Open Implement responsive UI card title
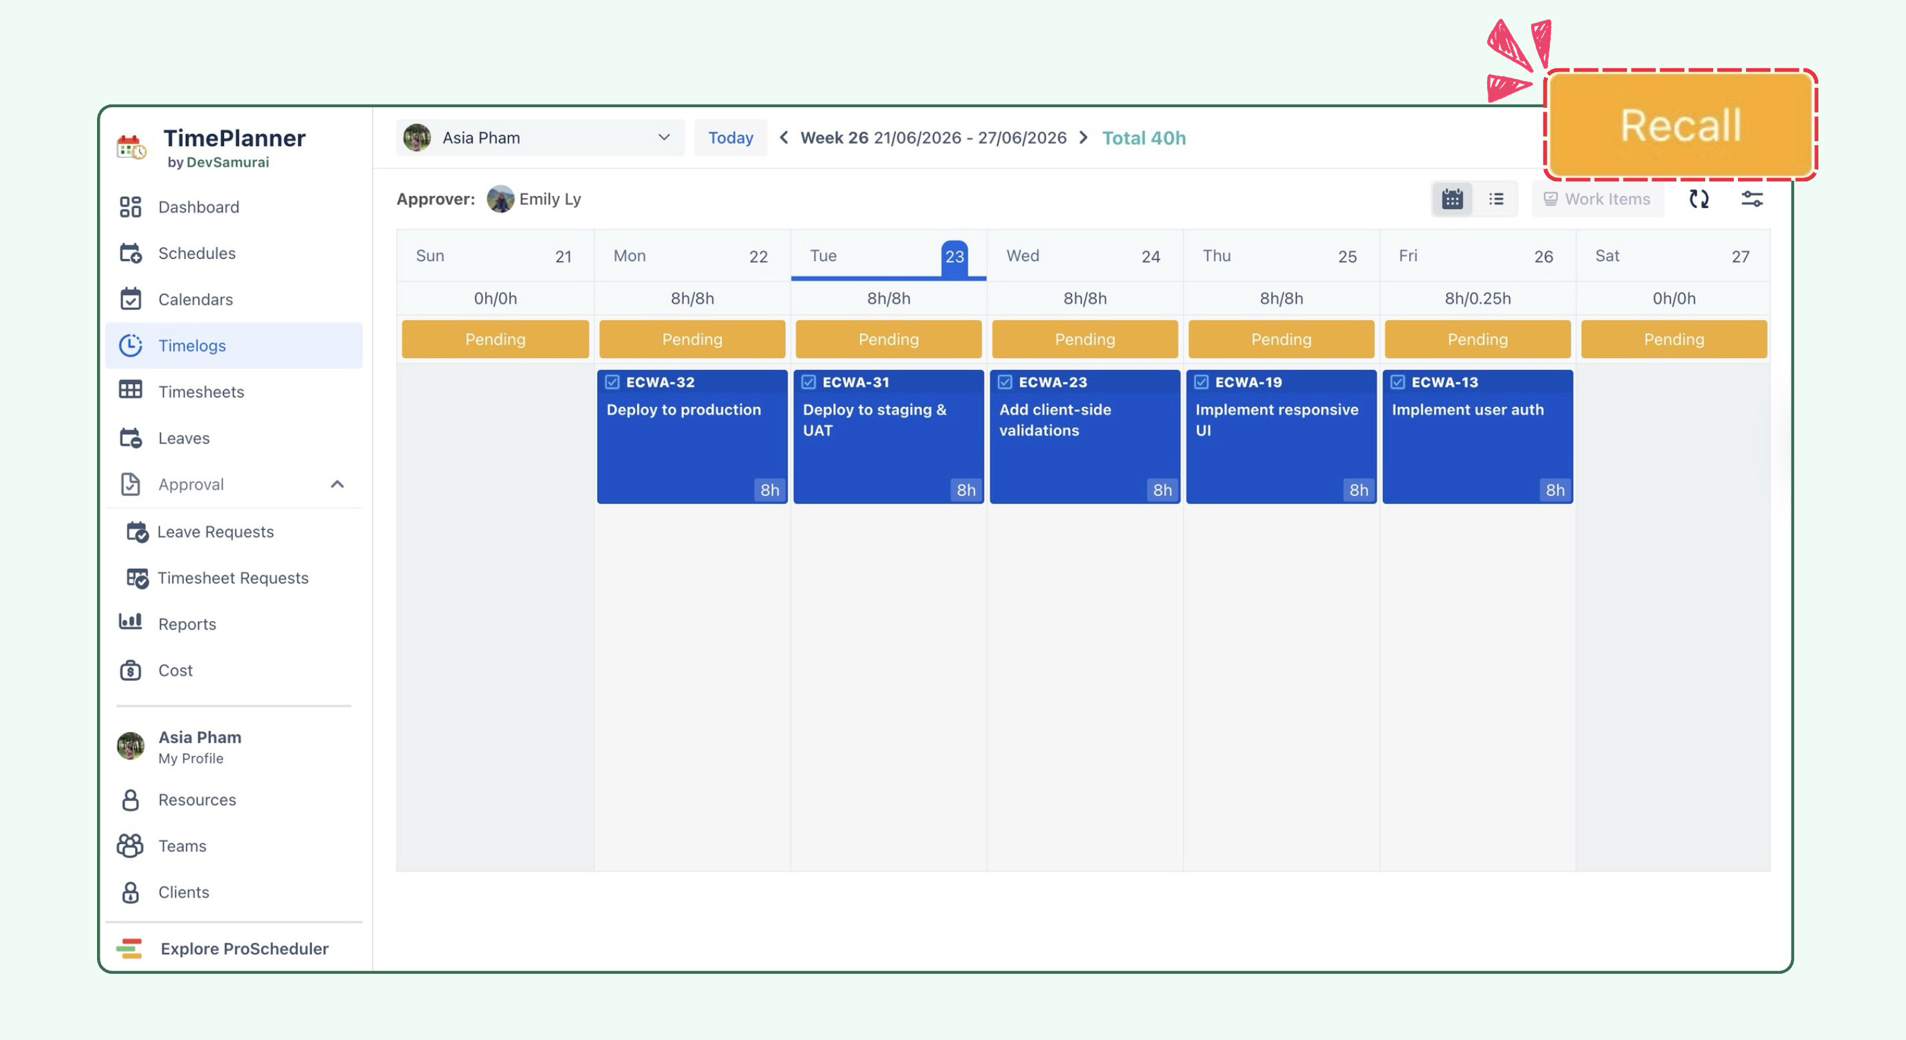Screen dimensions: 1906x1040 1276,420
